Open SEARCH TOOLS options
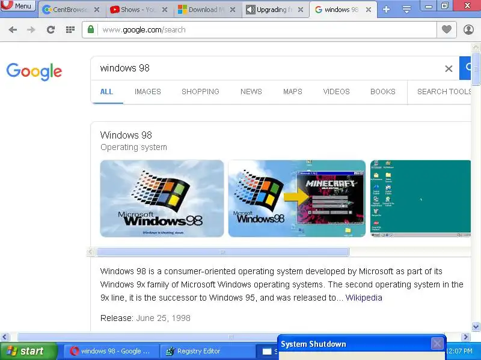 click(444, 92)
